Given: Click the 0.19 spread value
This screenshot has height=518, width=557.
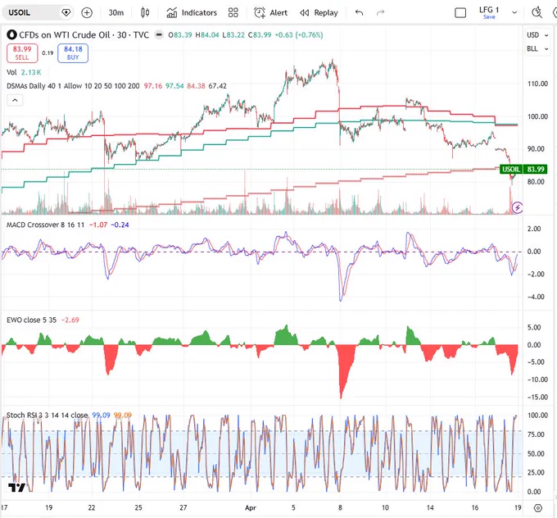Looking at the screenshot, I should coord(48,53).
